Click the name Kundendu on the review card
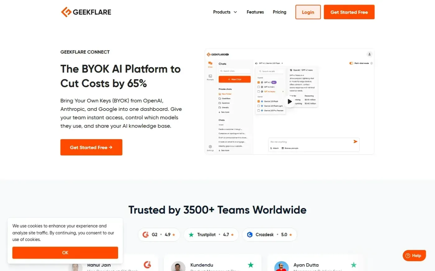This screenshot has width=435, height=271. click(202, 265)
